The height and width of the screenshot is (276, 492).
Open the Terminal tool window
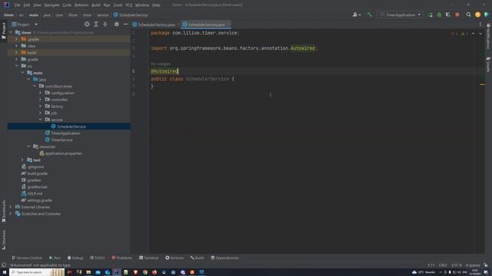tap(148, 258)
